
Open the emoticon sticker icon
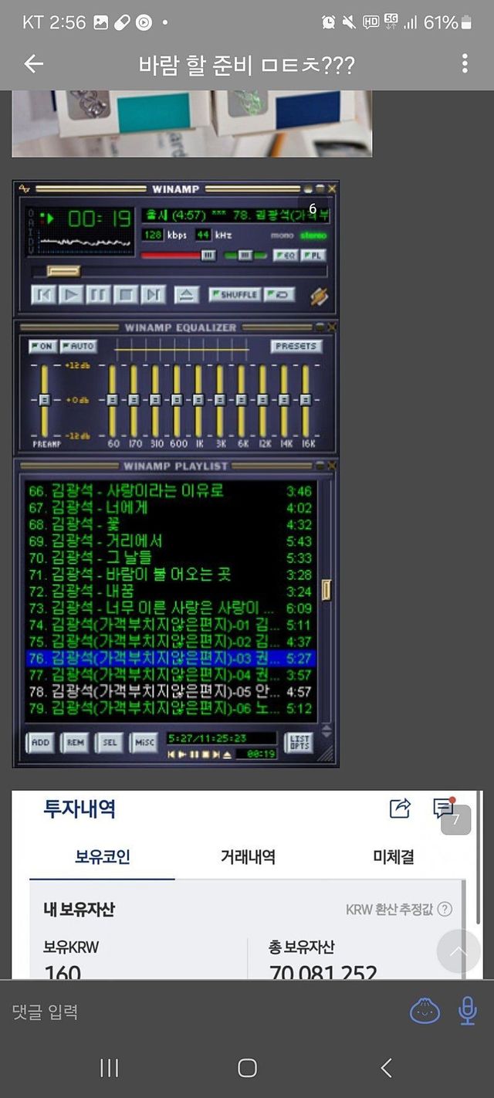(425, 1011)
